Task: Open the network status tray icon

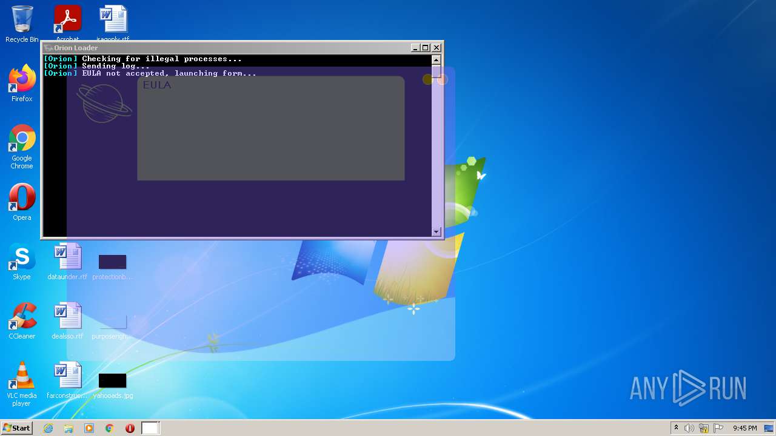Action: pos(704,428)
